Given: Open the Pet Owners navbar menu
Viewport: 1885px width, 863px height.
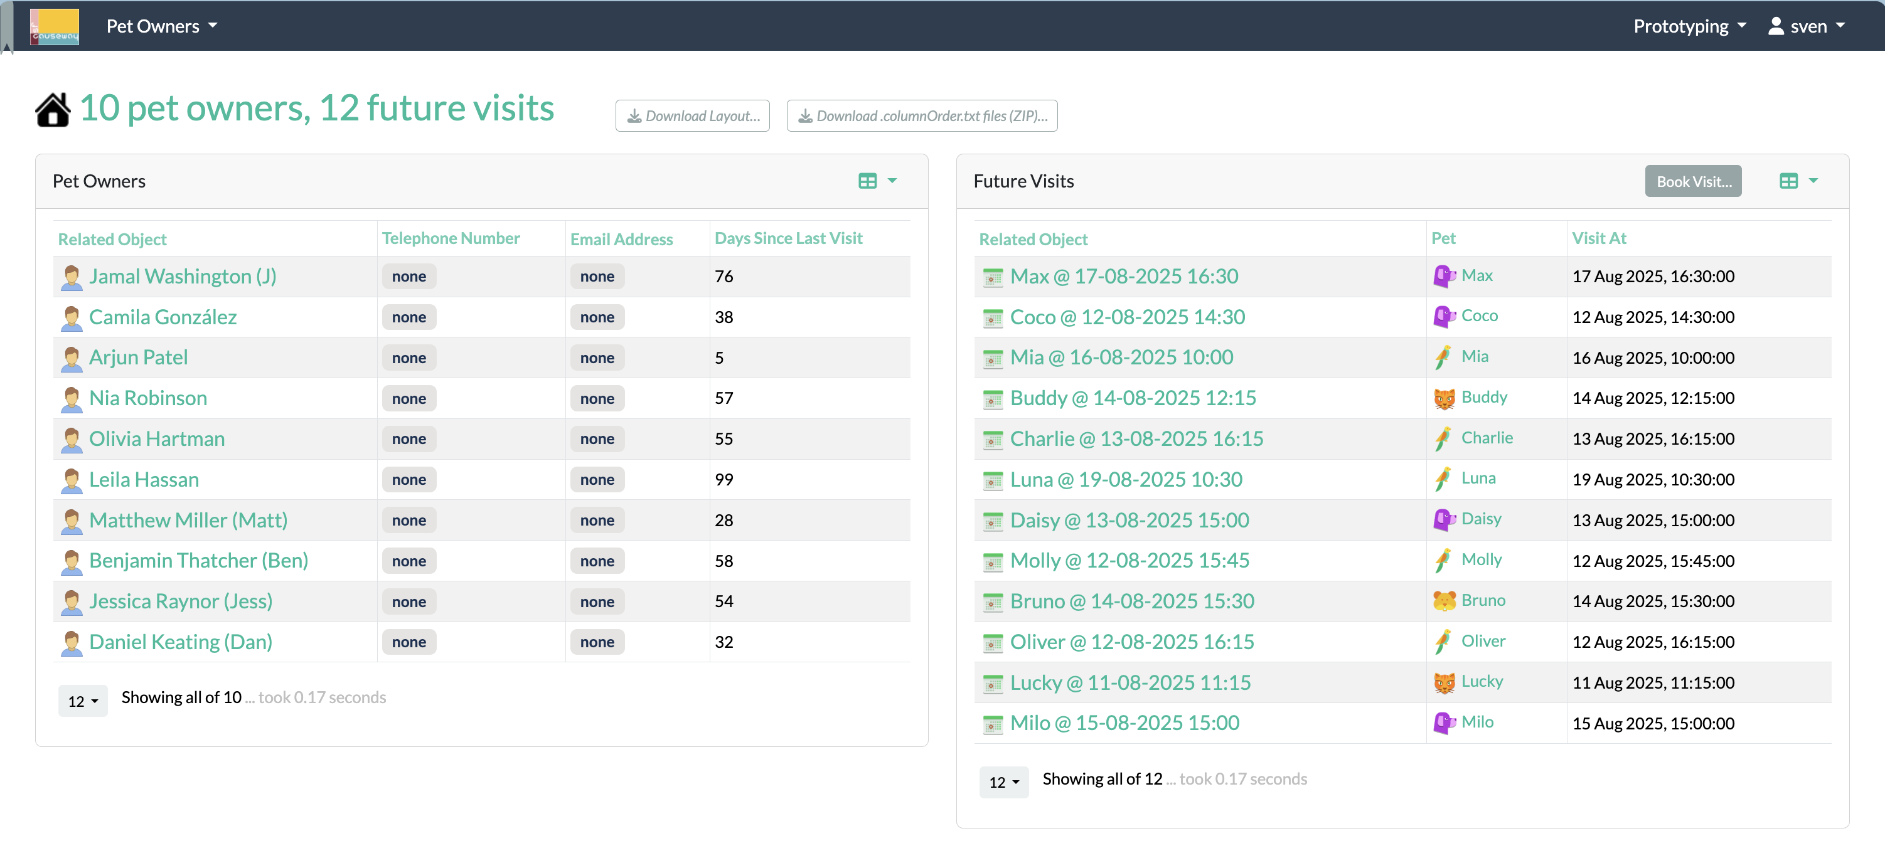Looking at the screenshot, I should (x=162, y=26).
